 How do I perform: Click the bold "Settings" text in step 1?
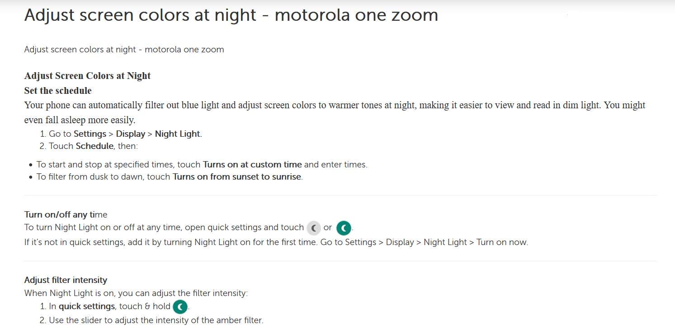(90, 134)
